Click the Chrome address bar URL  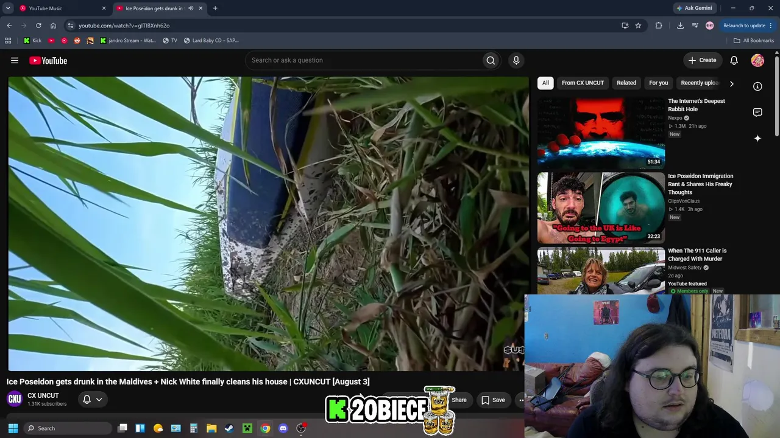(x=124, y=26)
